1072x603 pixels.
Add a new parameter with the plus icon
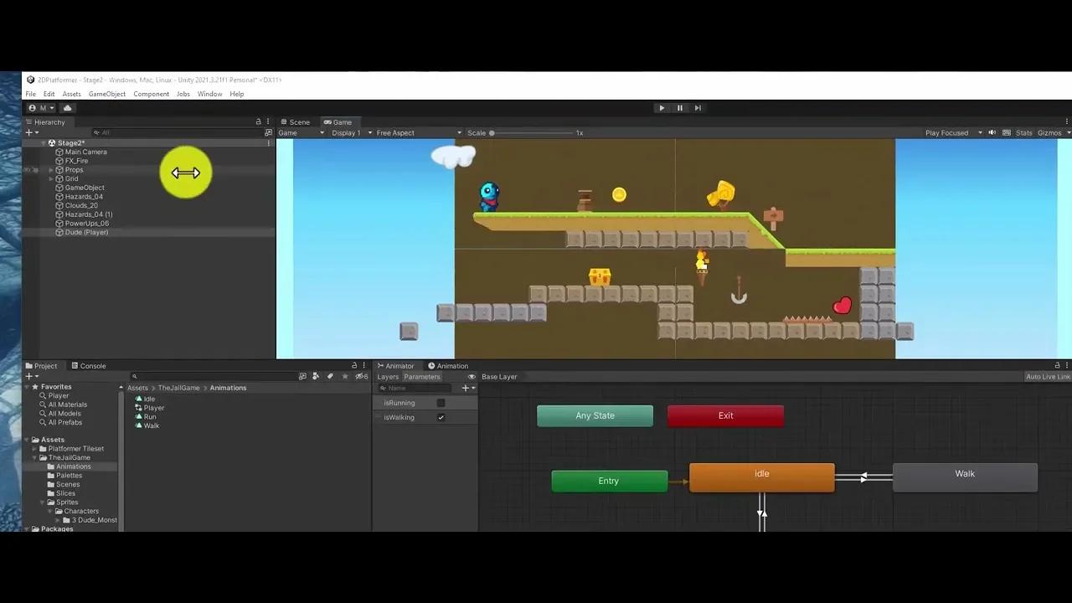click(465, 388)
